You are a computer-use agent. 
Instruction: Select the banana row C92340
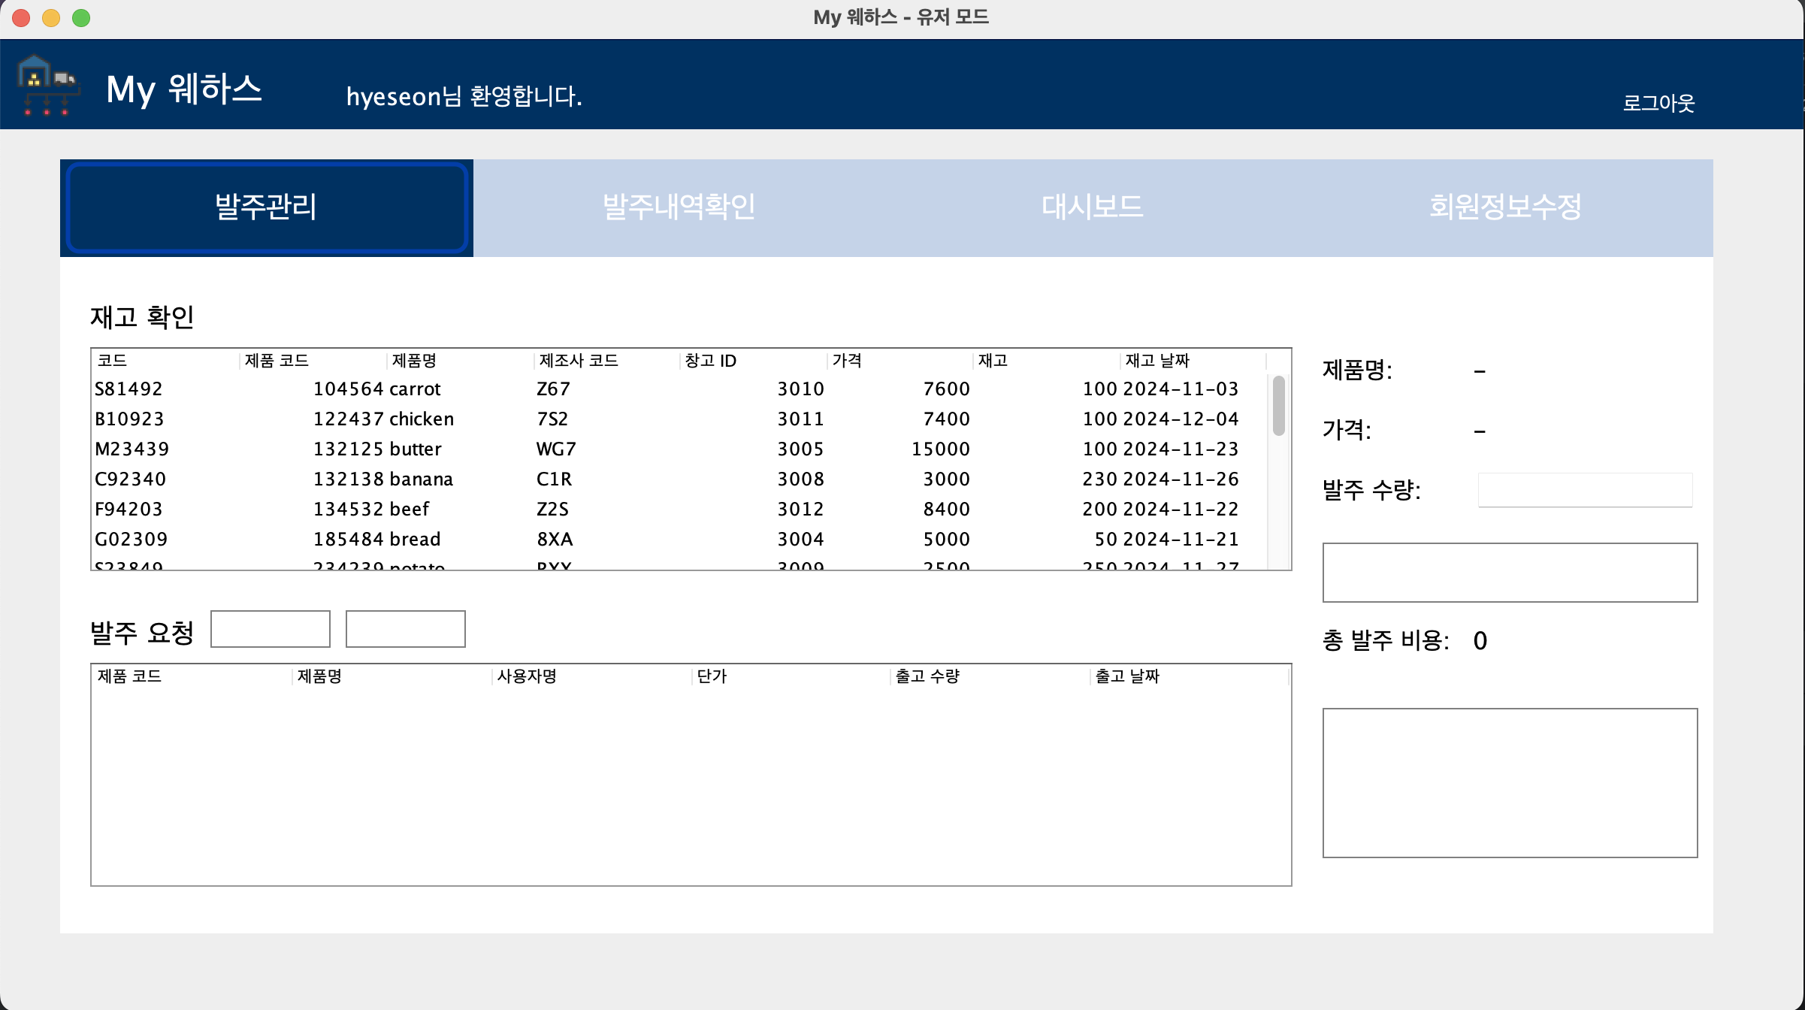coord(679,479)
